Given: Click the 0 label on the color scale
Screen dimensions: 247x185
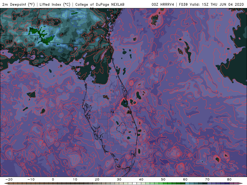Looking at the screenshot, I should click(x=53, y=179).
